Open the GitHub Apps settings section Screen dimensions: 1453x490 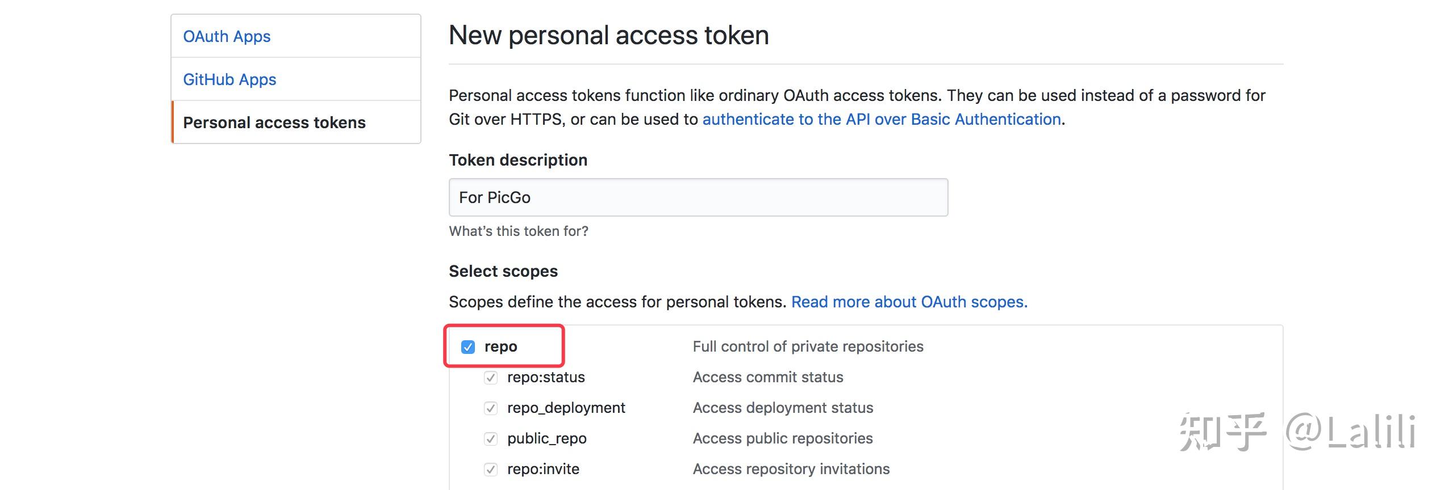(x=229, y=79)
